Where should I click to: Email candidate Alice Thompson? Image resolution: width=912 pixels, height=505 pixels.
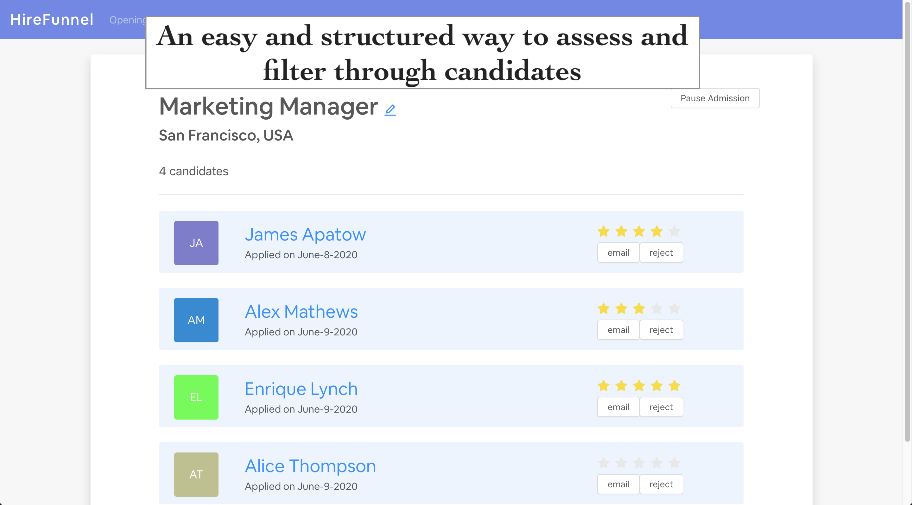(618, 484)
